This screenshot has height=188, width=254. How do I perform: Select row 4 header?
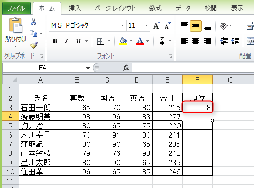coord(10,117)
